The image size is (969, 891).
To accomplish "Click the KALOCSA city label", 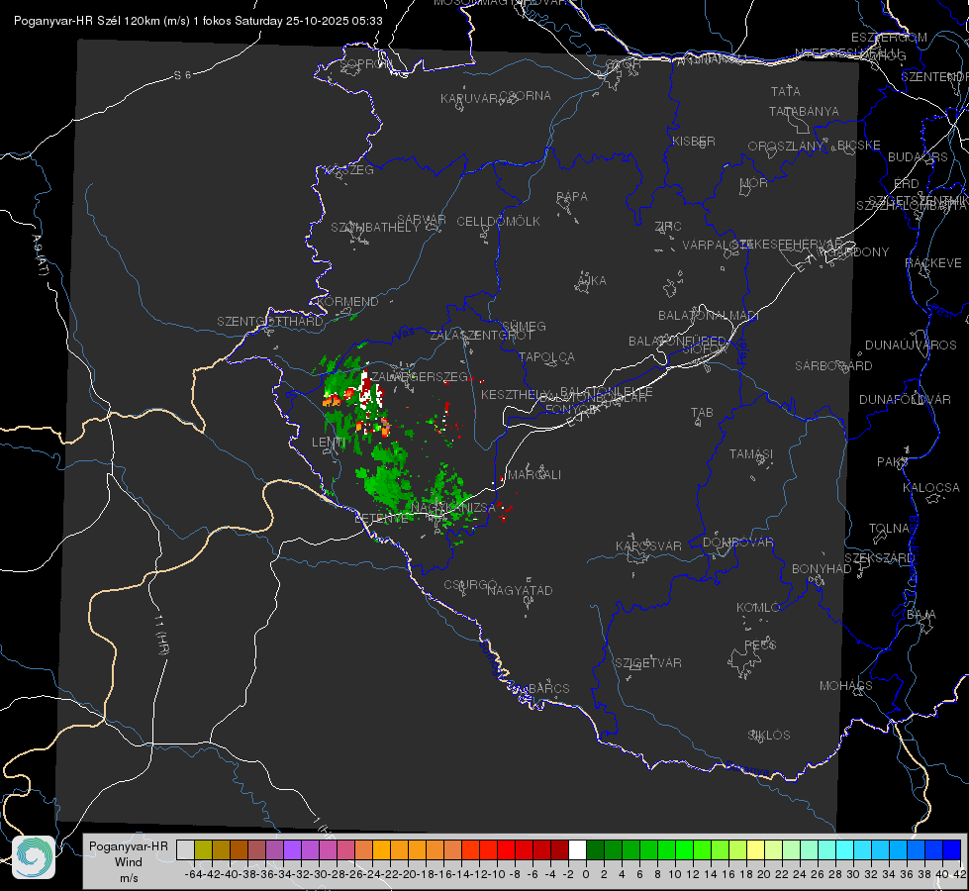I will coord(931,488).
